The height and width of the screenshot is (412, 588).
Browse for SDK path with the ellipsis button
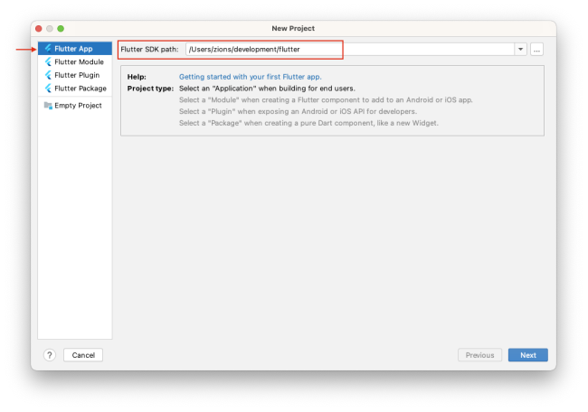[537, 50]
